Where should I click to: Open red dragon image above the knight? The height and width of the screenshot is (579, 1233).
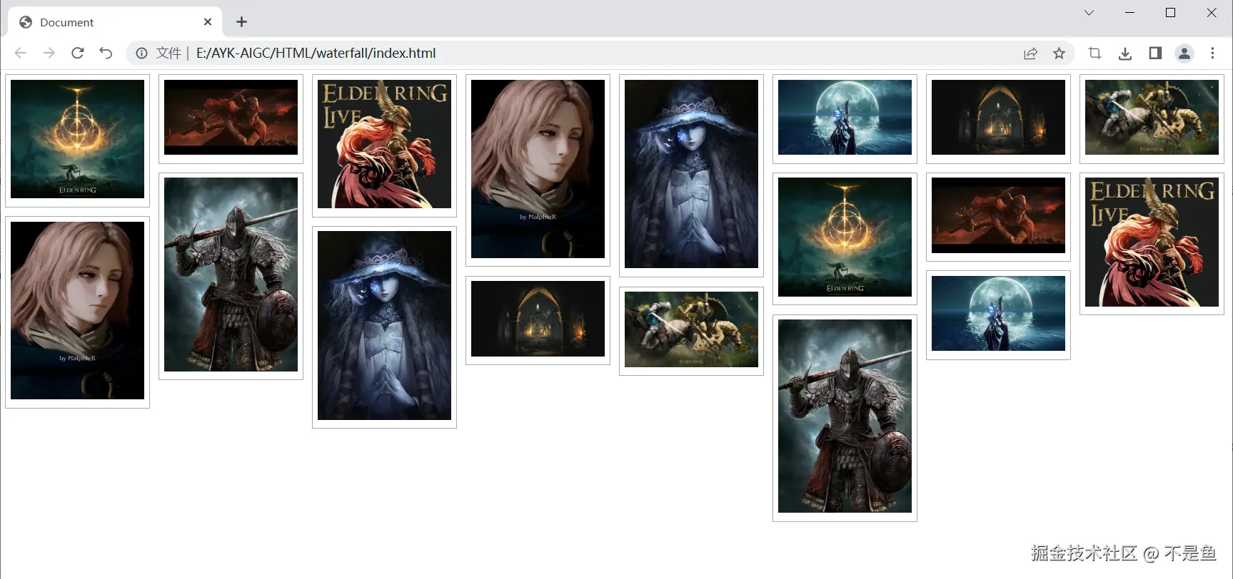(x=231, y=117)
